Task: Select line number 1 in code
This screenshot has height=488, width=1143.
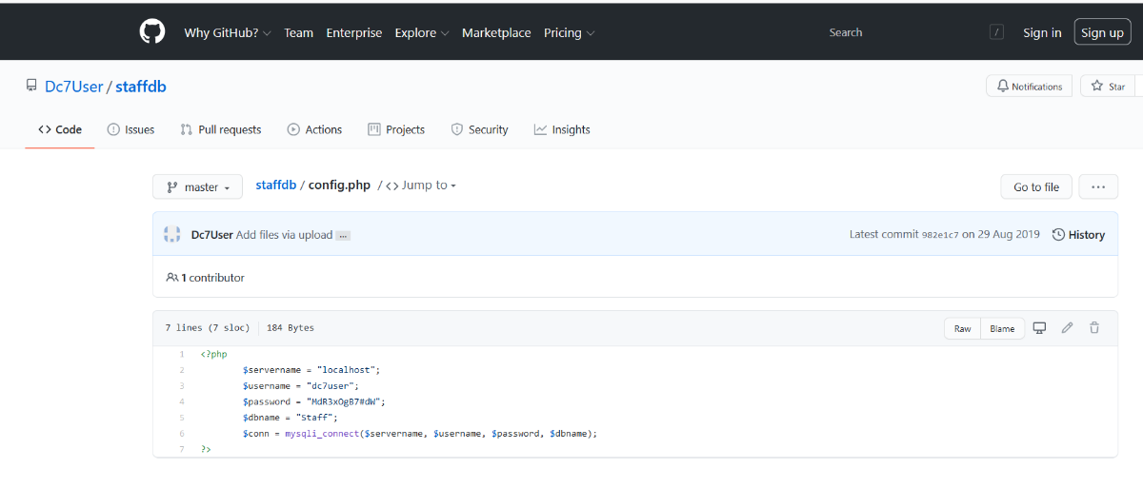Action: click(181, 354)
